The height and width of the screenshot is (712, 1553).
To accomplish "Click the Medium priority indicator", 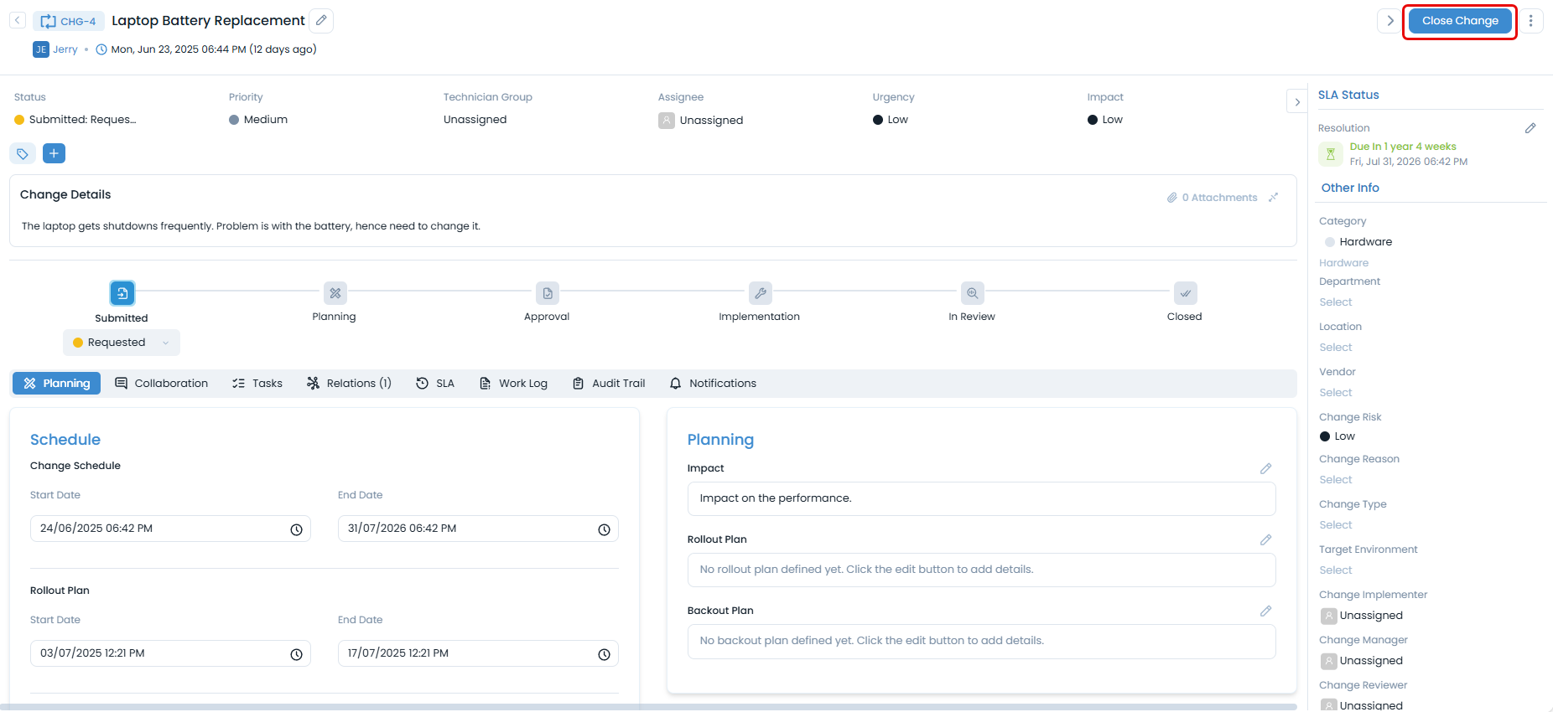I will coord(258,120).
